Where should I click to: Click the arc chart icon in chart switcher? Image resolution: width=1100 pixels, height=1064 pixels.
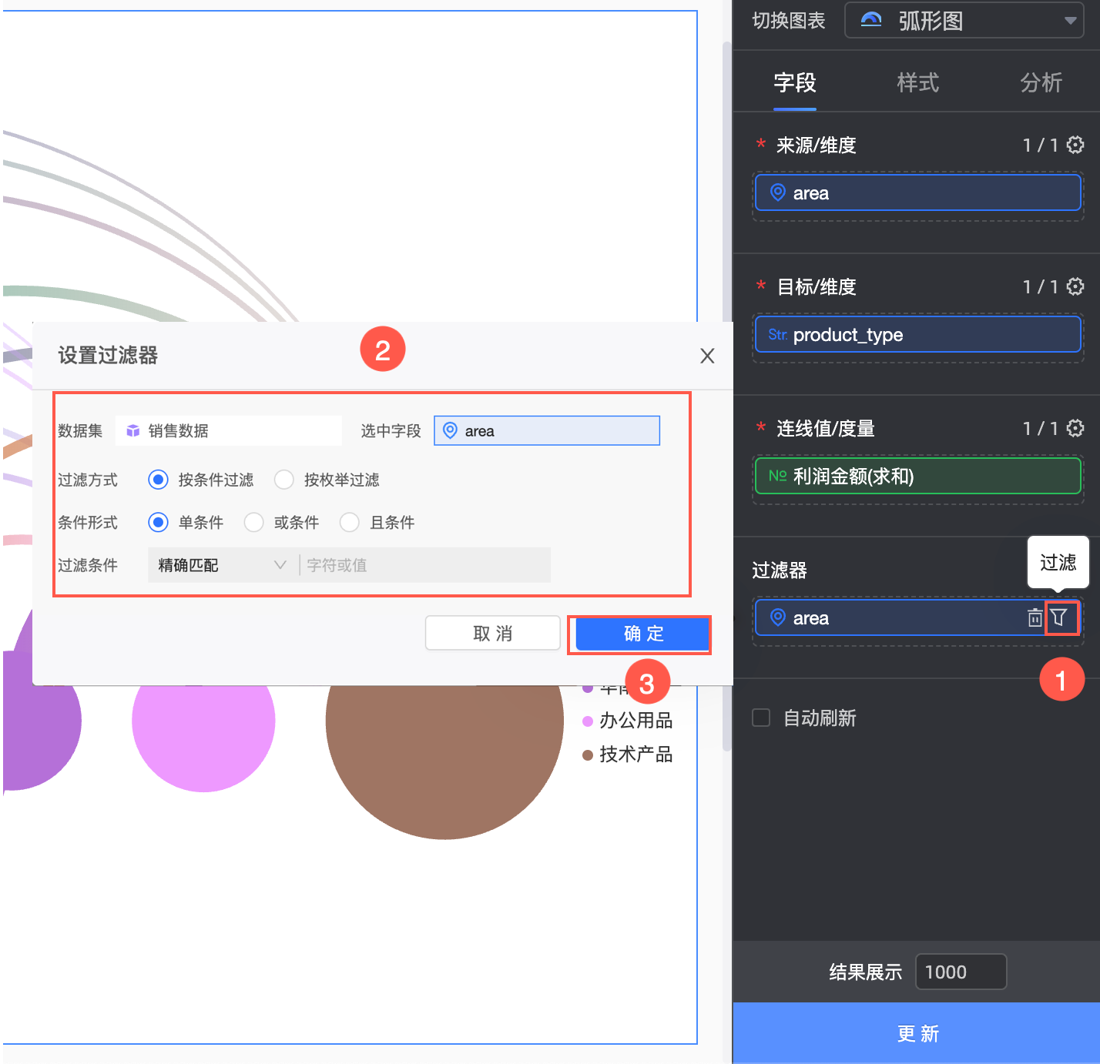tap(871, 20)
